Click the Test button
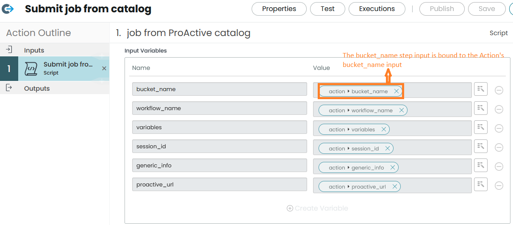Image resolution: width=513 pixels, height=225 pixels. 327,8
